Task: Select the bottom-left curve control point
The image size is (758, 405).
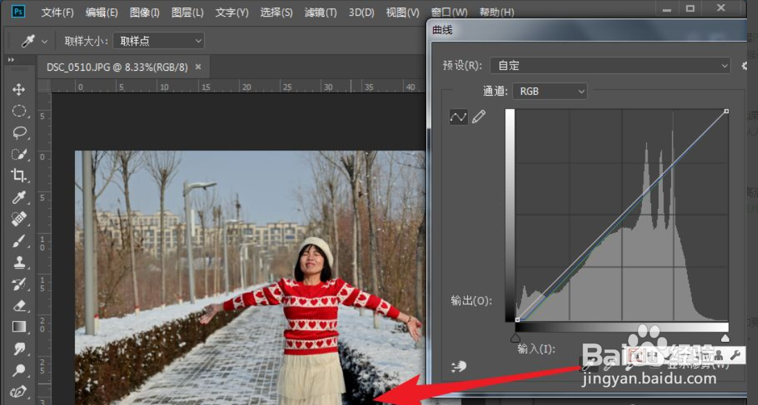Action: (517, 320)
